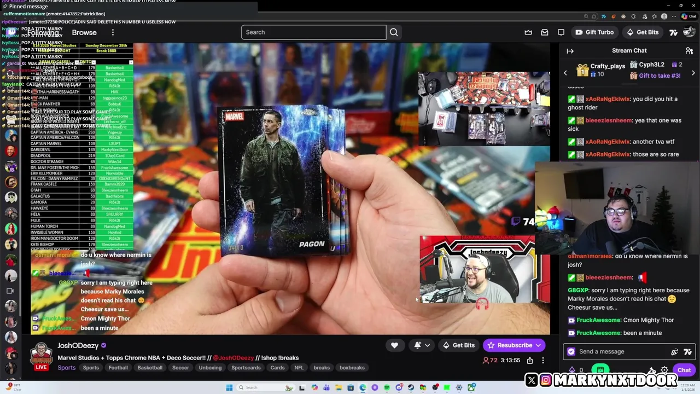This screenshot has width=700, height=394.
Task: Click G8GXP username in chat
Action: (577, 290)
